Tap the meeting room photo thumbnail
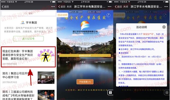Image resolution: width=170 pixels, height=100 pixels. (46, 78)
